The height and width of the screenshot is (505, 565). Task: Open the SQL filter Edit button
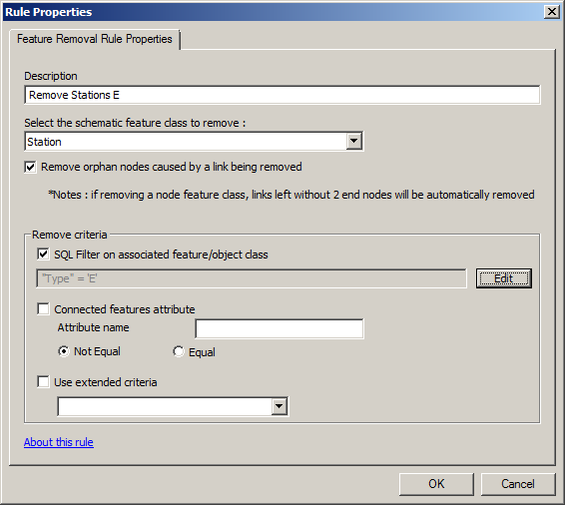pyautogui.click(x=504, y=278)
